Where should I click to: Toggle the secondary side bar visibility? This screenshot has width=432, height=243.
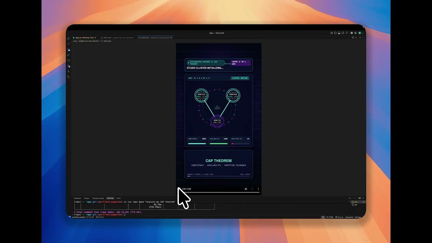tap(343, 33)
